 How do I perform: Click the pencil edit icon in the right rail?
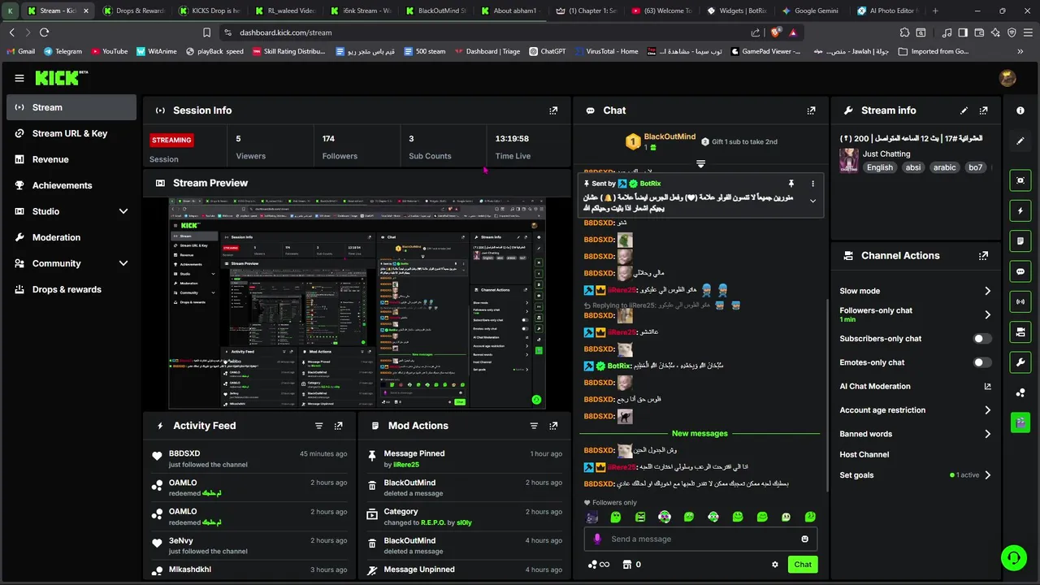coord(1020,141)
